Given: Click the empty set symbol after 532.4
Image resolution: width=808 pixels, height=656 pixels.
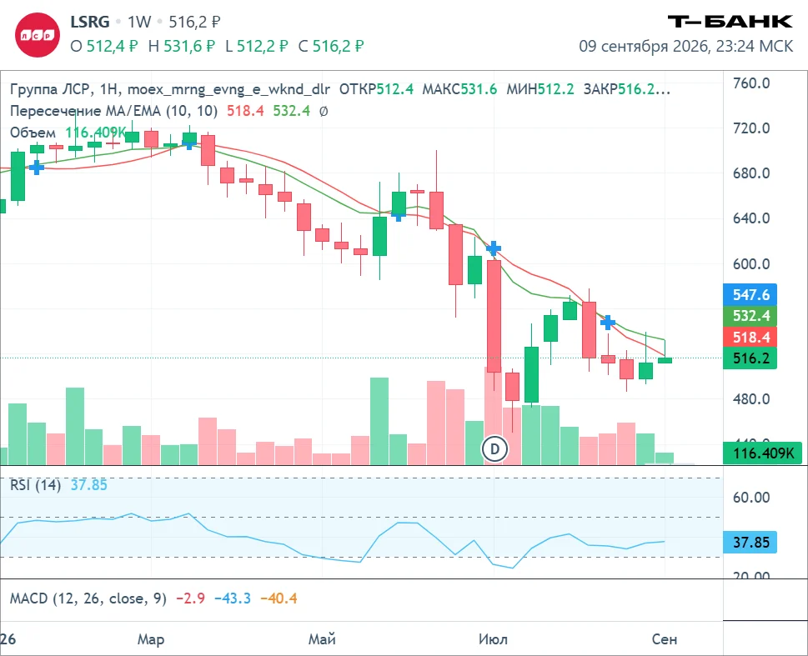Looking at the screenshot, I should (324, 111).
